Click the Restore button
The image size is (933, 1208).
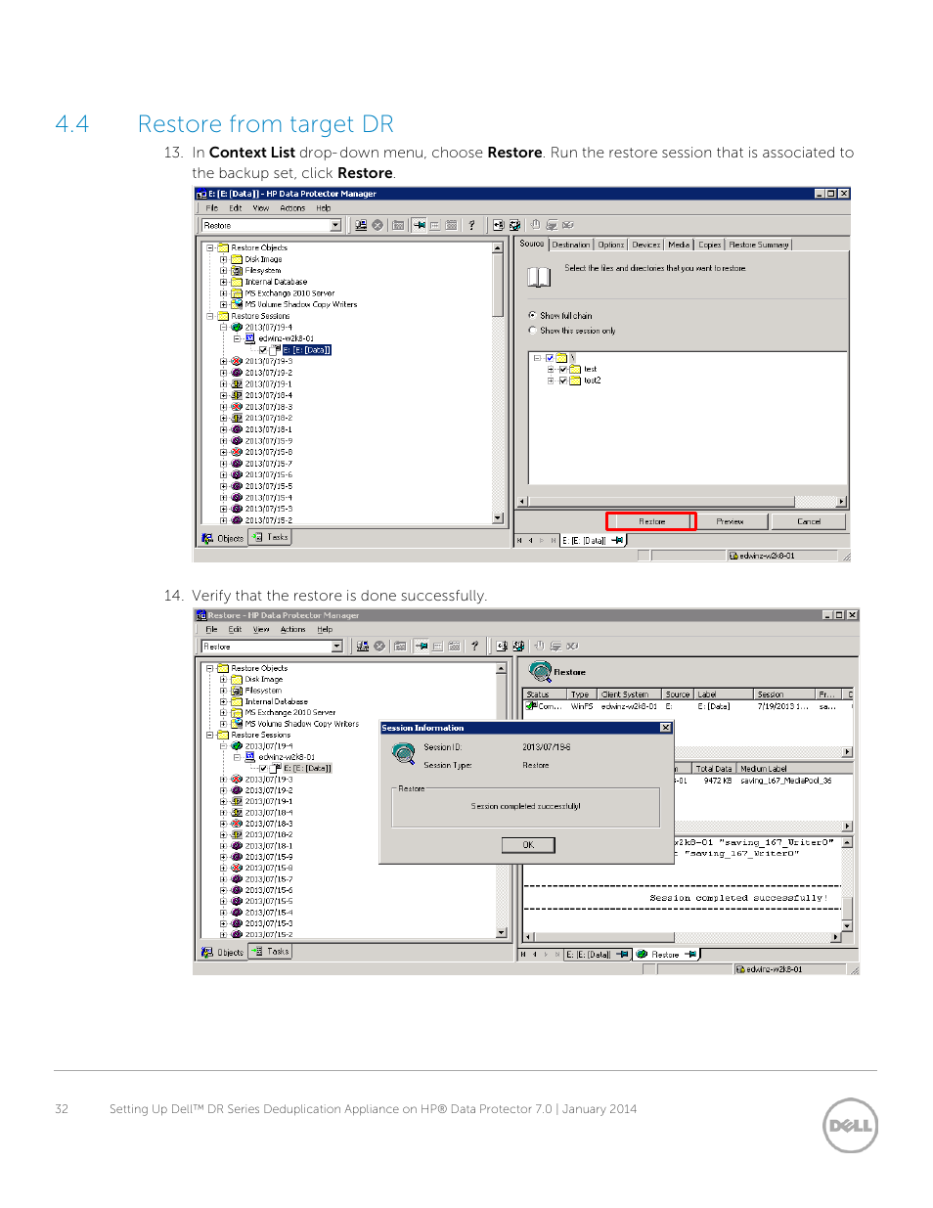(x=651, y=521)
